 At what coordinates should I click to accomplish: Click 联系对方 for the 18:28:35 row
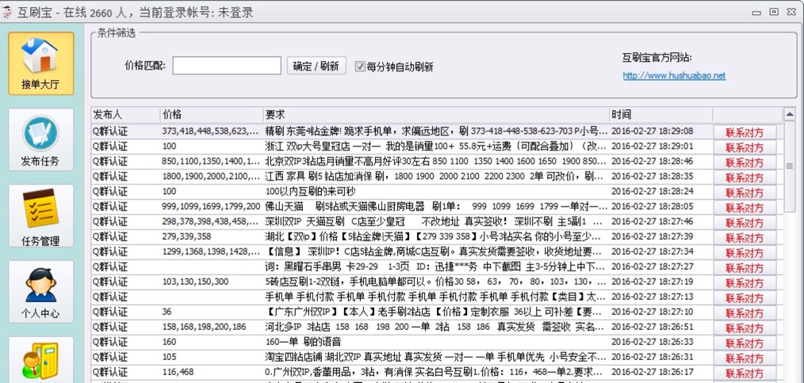(x=745, y=178)
